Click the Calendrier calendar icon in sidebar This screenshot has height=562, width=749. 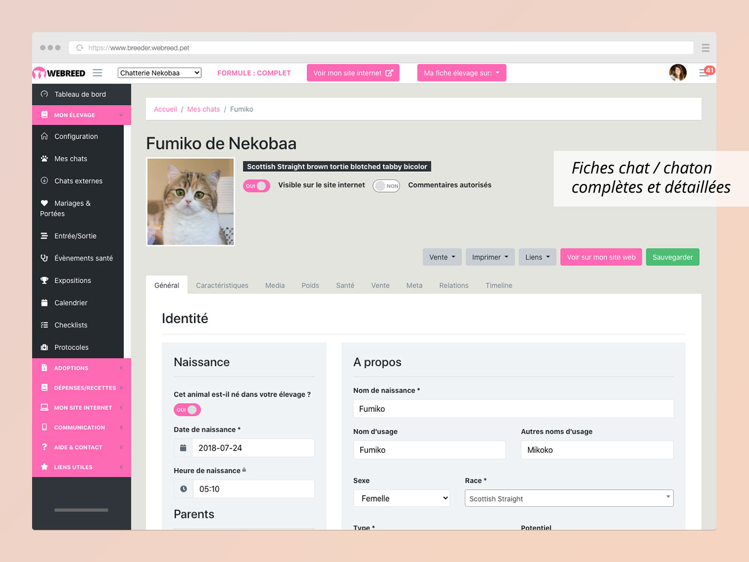pos(44,303)
